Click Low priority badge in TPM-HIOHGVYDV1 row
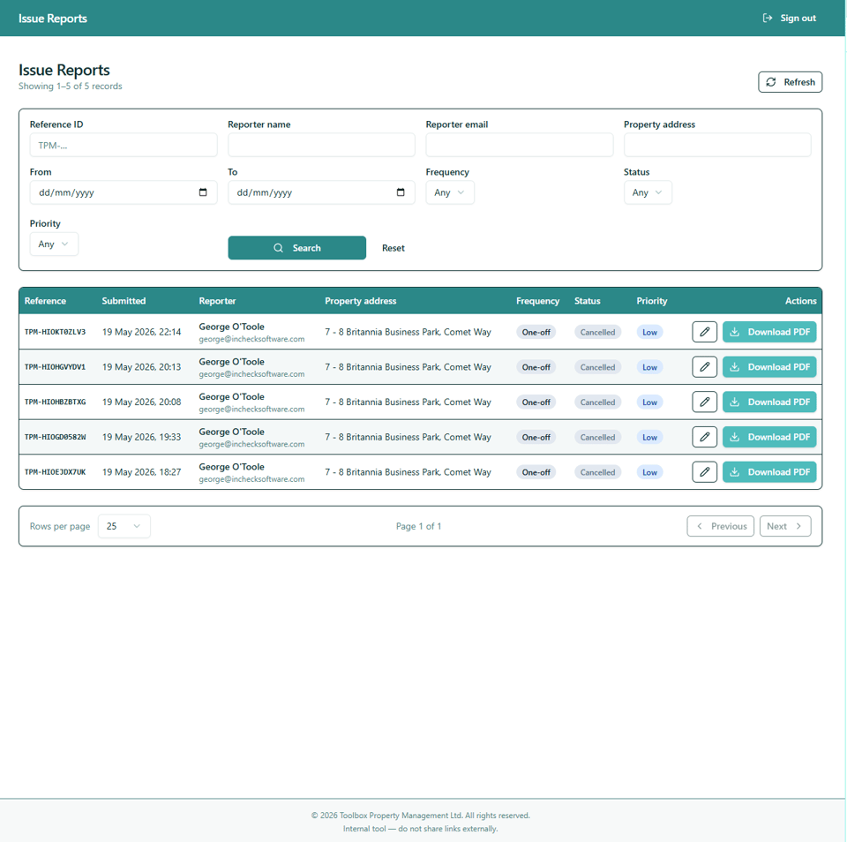 (649, 367)
